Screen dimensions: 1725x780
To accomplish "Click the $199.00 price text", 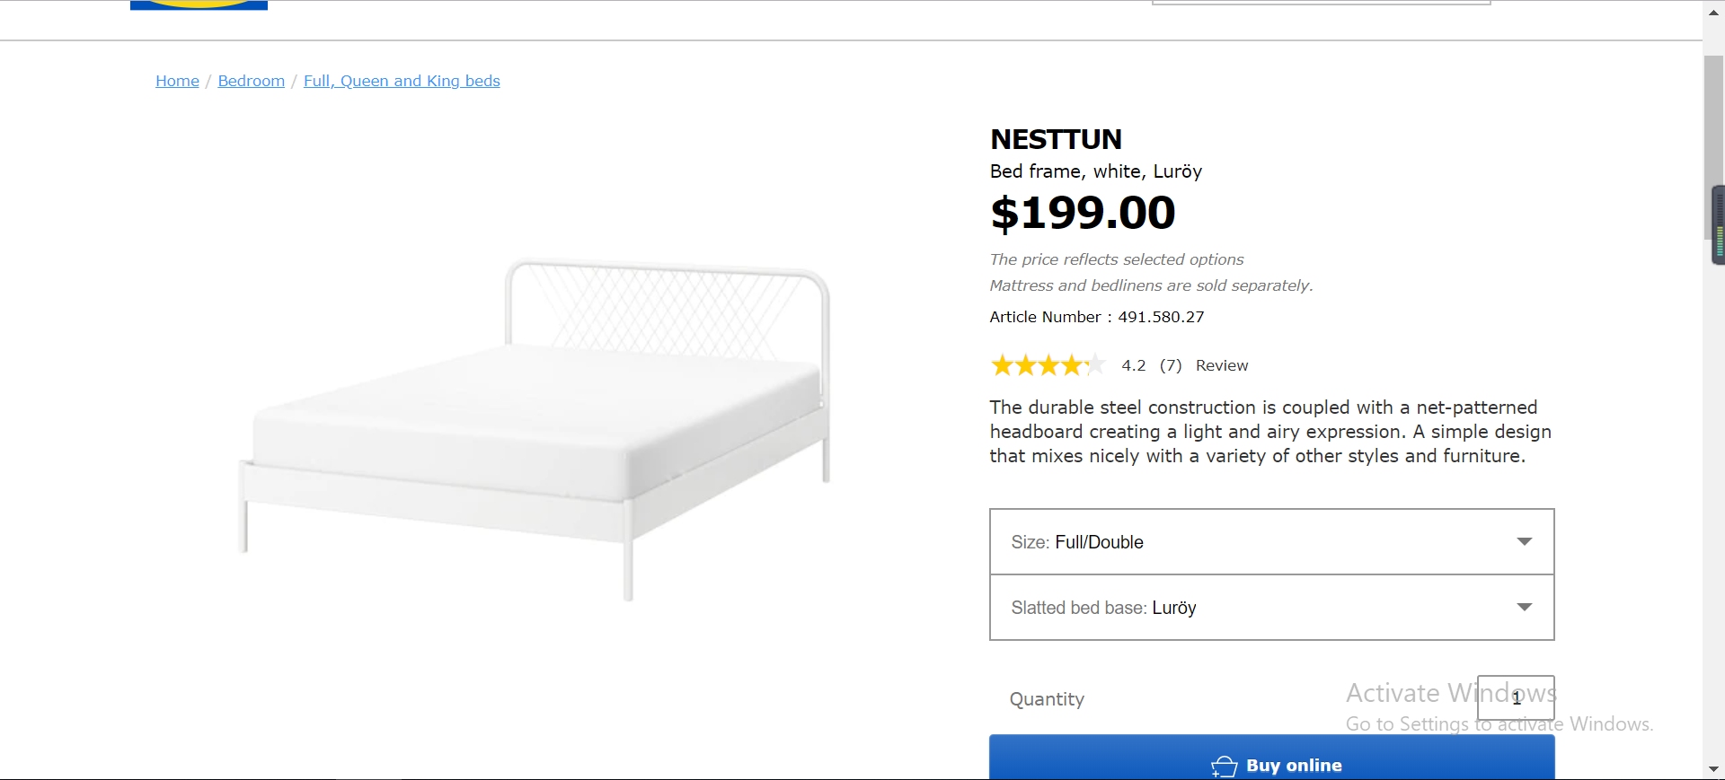I will point(1083,213).
